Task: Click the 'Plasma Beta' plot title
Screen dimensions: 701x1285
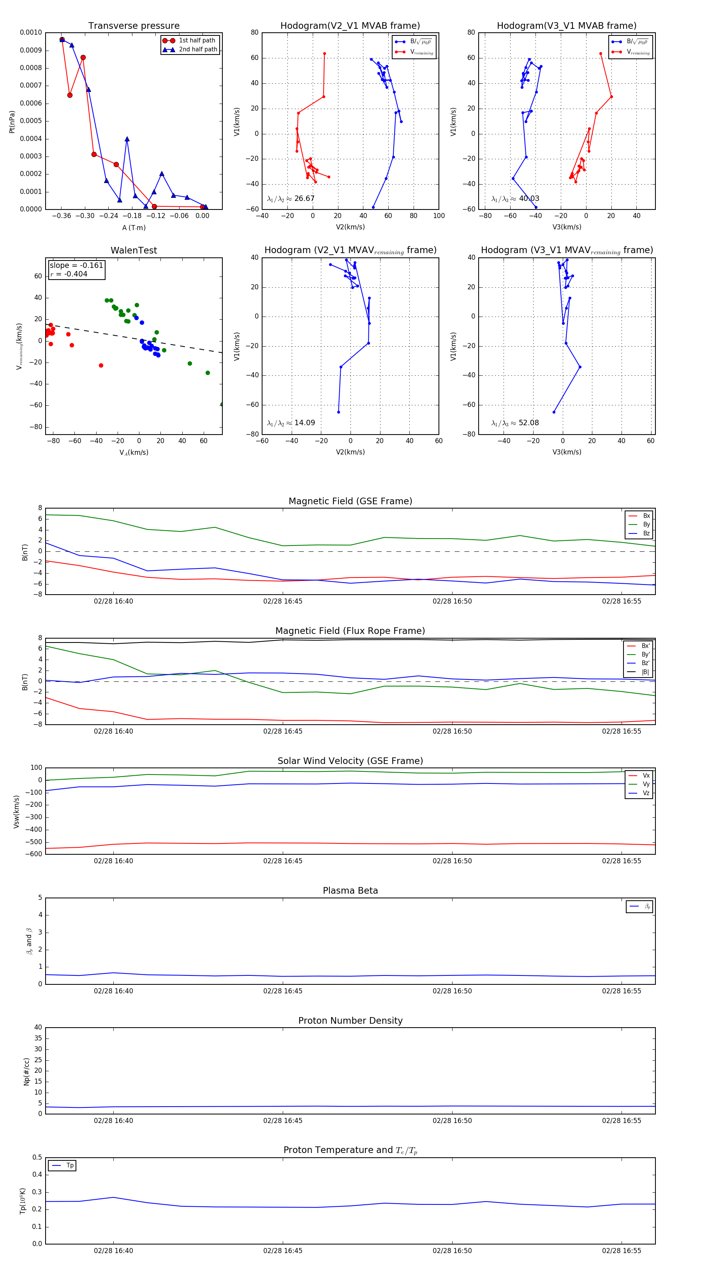Action: pyautogui.click(x=350, y=891)
